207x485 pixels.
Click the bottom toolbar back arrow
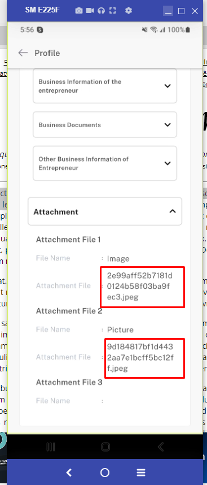(69, 473)
